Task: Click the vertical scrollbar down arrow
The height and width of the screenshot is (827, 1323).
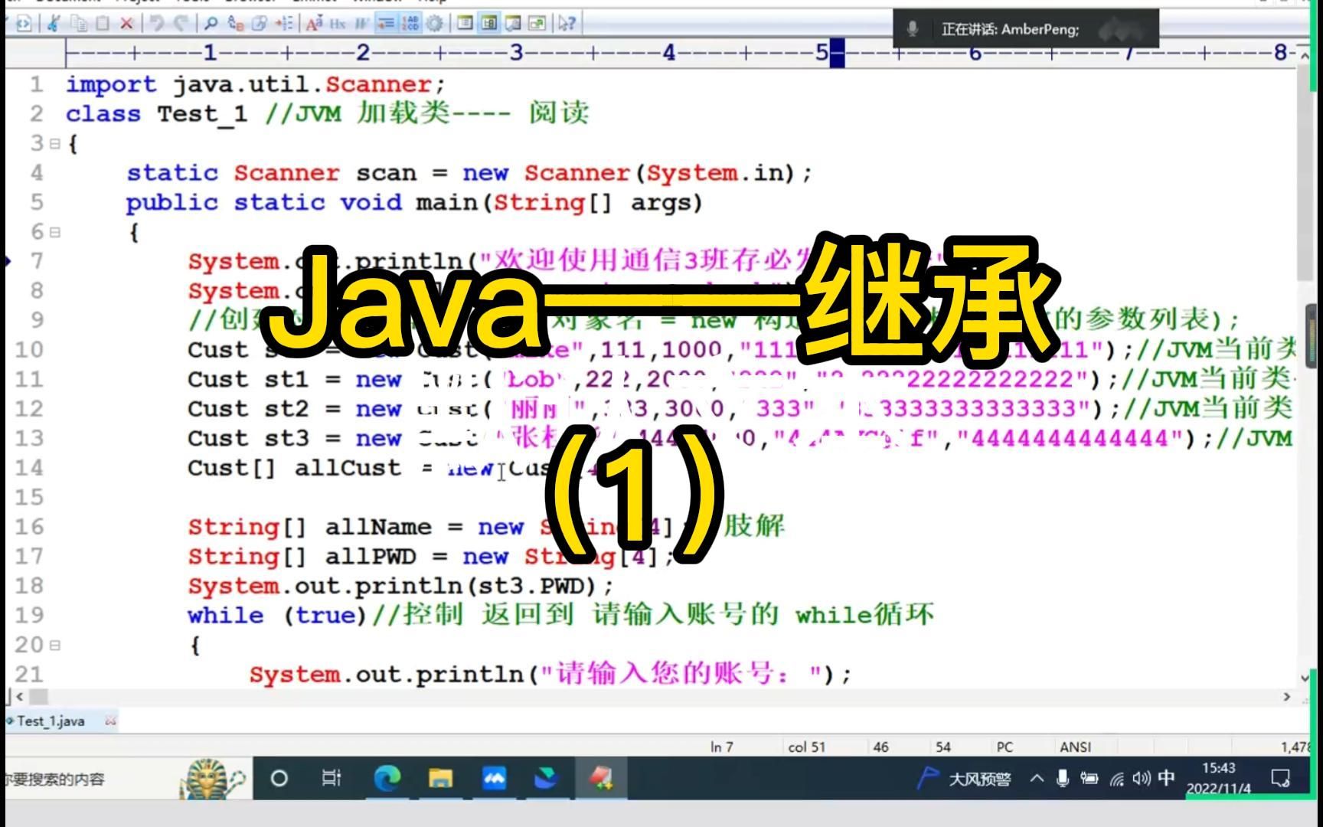Action: 1305,678
